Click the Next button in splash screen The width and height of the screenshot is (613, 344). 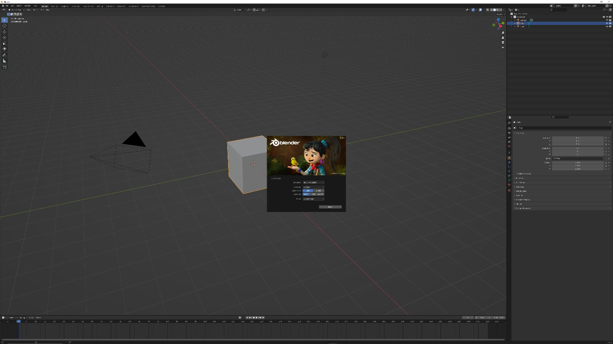click(330, 207)
